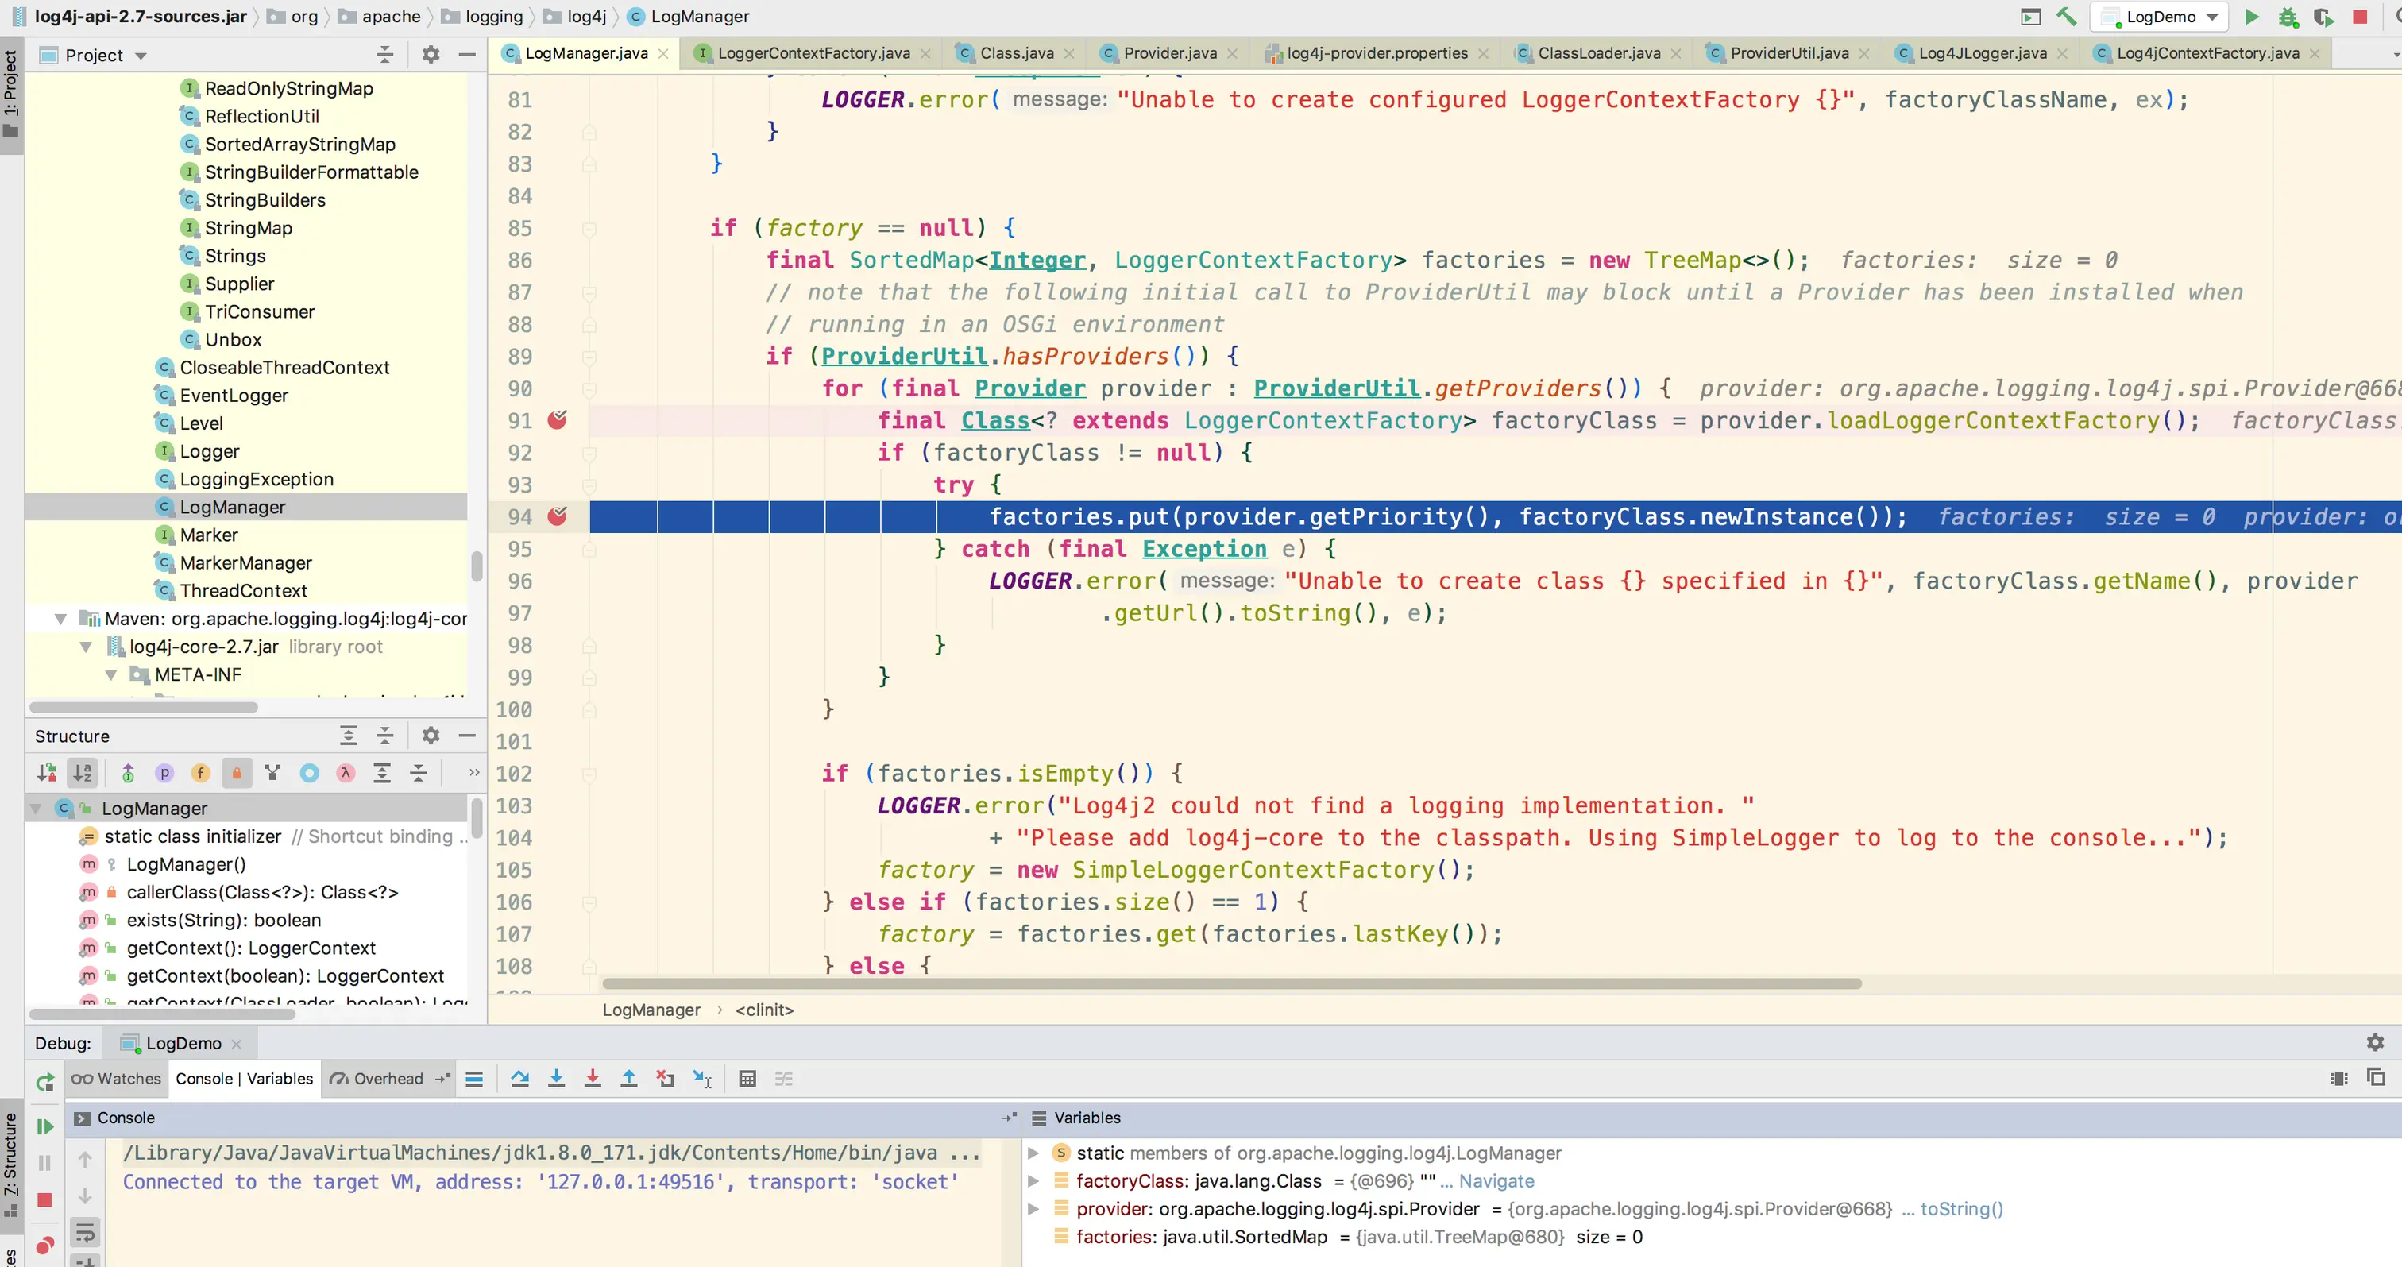Click the Debug bug icon in top toolbar
The width and height of the screenshot is (2402, 1267).
2288,17
